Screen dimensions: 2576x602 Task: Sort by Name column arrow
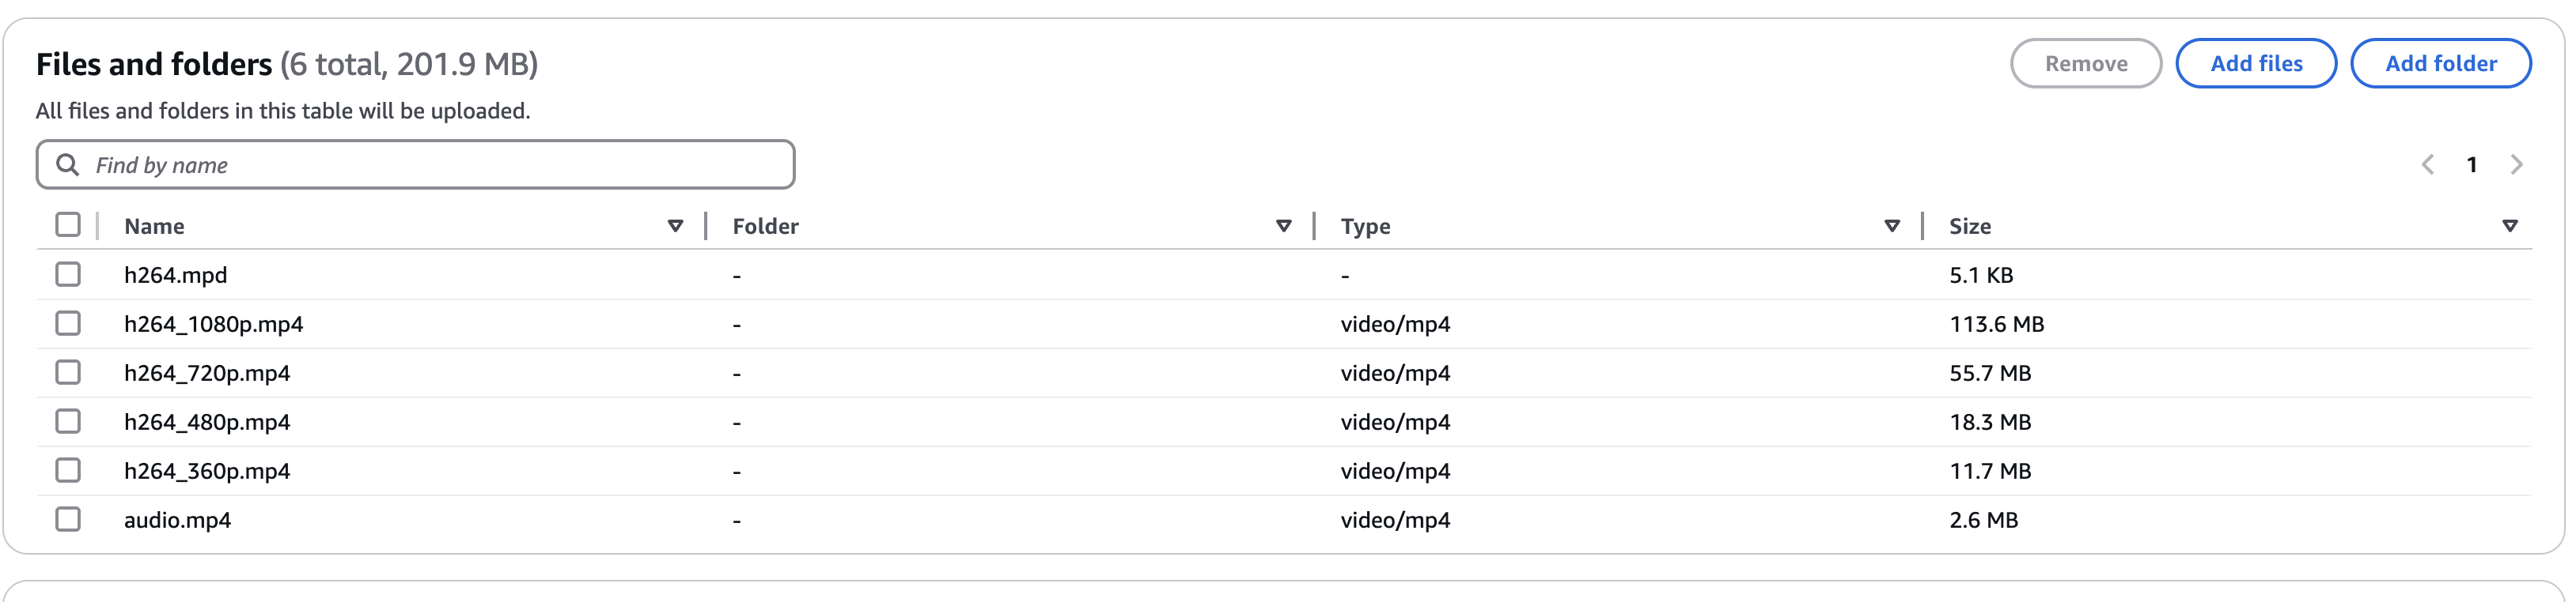675,227
